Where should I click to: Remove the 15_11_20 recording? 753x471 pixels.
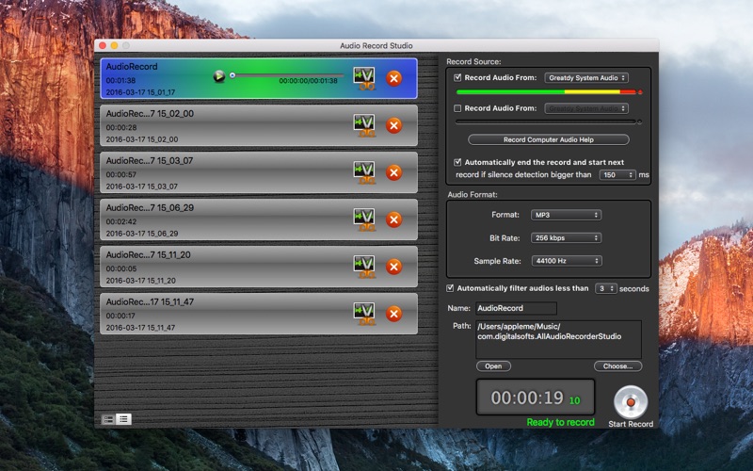tap(393, 267)
